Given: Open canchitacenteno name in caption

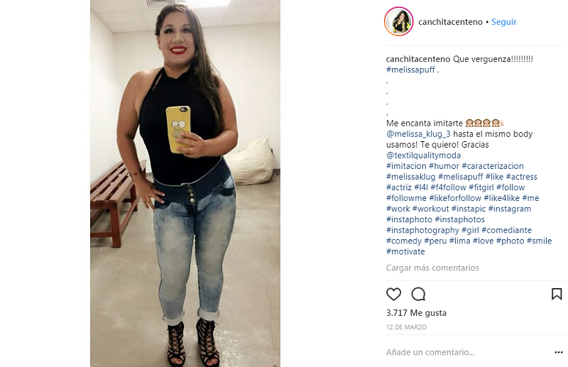Looking at the screenshot, I should click(418, 59).
